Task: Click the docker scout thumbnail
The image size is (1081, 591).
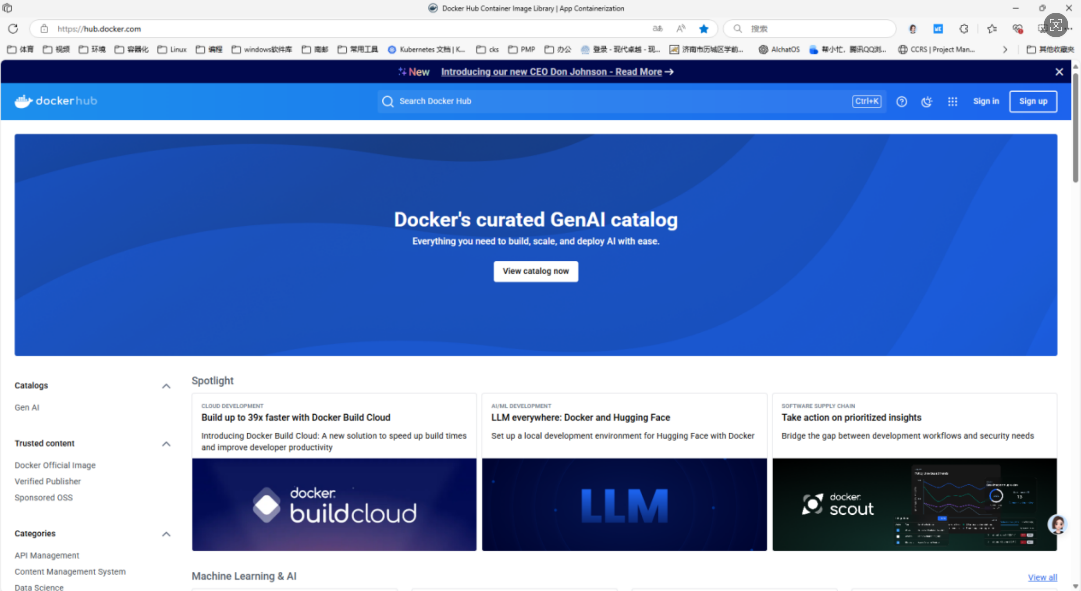Action: [x=914, y=505]
